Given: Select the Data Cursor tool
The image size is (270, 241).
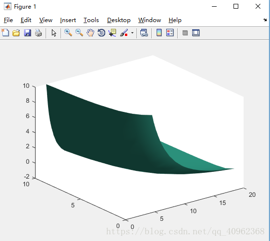Looking at the screenshot, I should (x=112, y=33).
